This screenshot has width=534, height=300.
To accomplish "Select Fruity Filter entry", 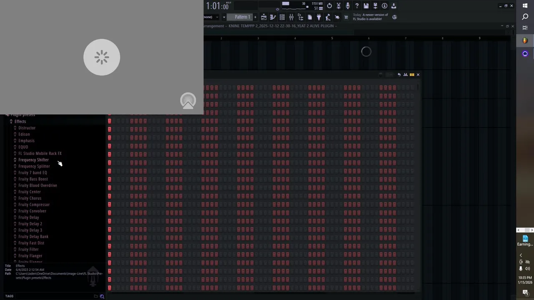I will point(28,250).
